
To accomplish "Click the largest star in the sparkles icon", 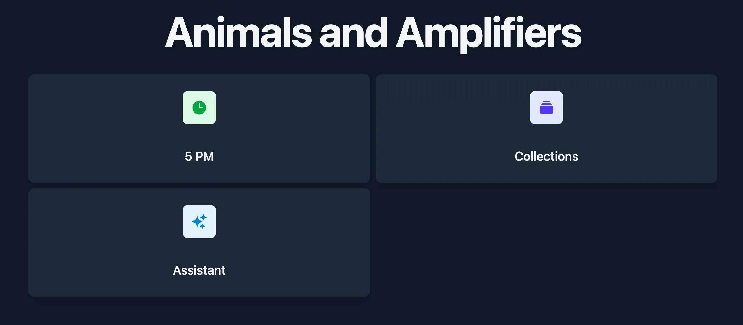I will click(x=198, y=221).
